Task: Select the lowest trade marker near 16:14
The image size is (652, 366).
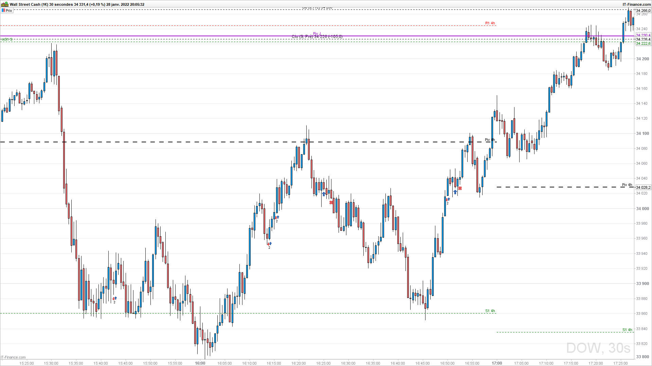Action: (x=270, y=244)
